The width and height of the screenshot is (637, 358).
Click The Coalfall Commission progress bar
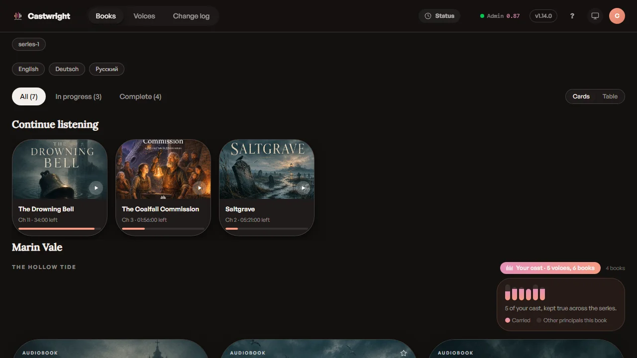click(163, 229)
